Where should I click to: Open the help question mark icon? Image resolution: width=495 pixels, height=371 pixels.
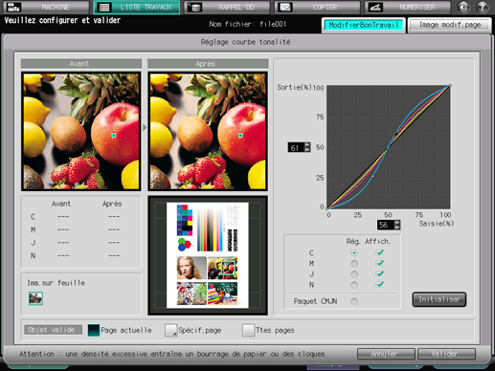[x=483, y=7]
